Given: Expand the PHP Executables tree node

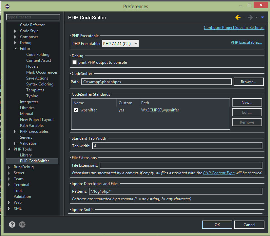Looking at the screenshot, I should tap(15, 131).
